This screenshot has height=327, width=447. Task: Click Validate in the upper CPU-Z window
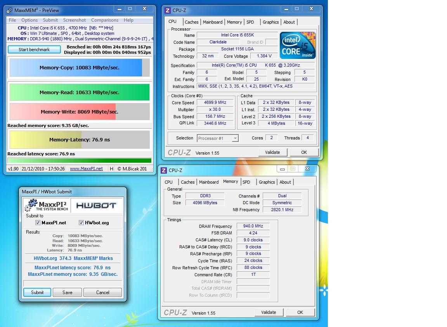[272, 152]
